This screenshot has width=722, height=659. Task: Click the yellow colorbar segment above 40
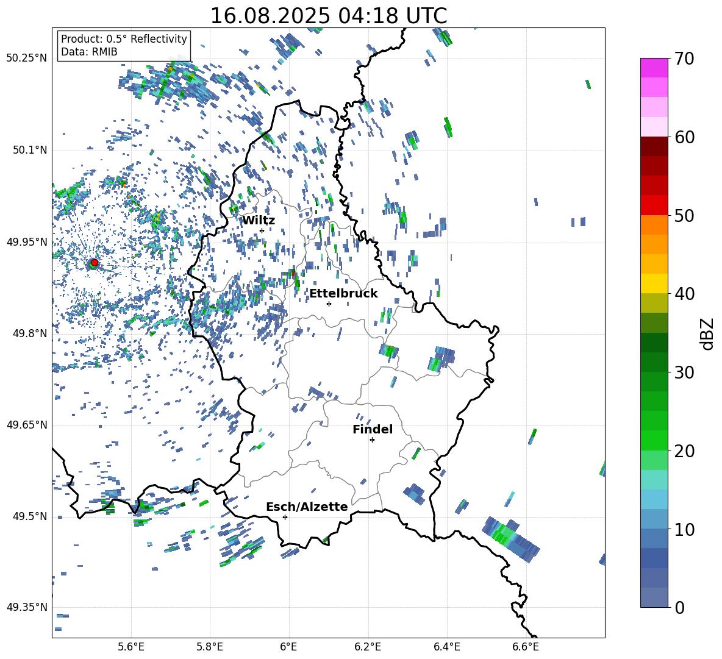click(x=654, y=283)
